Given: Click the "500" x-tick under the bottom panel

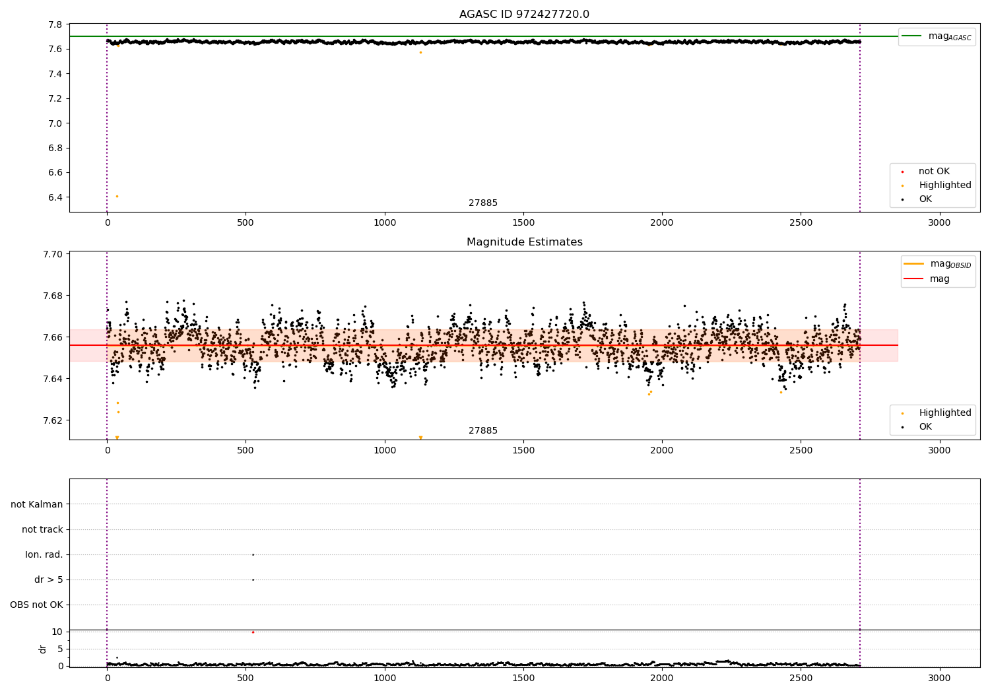Looking at the screenshot, I should coord(246,678).
